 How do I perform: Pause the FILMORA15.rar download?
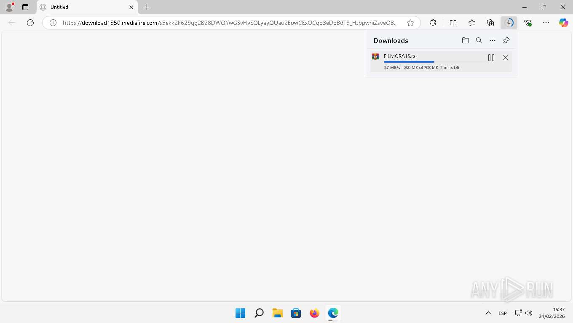click(491, 58)
